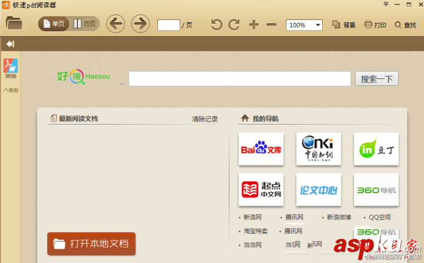The width and height of the screenshot is (424, 263).
Task: Collapse the sidebar with the arrow-bar icon
Action: click(x=10, y=44)
